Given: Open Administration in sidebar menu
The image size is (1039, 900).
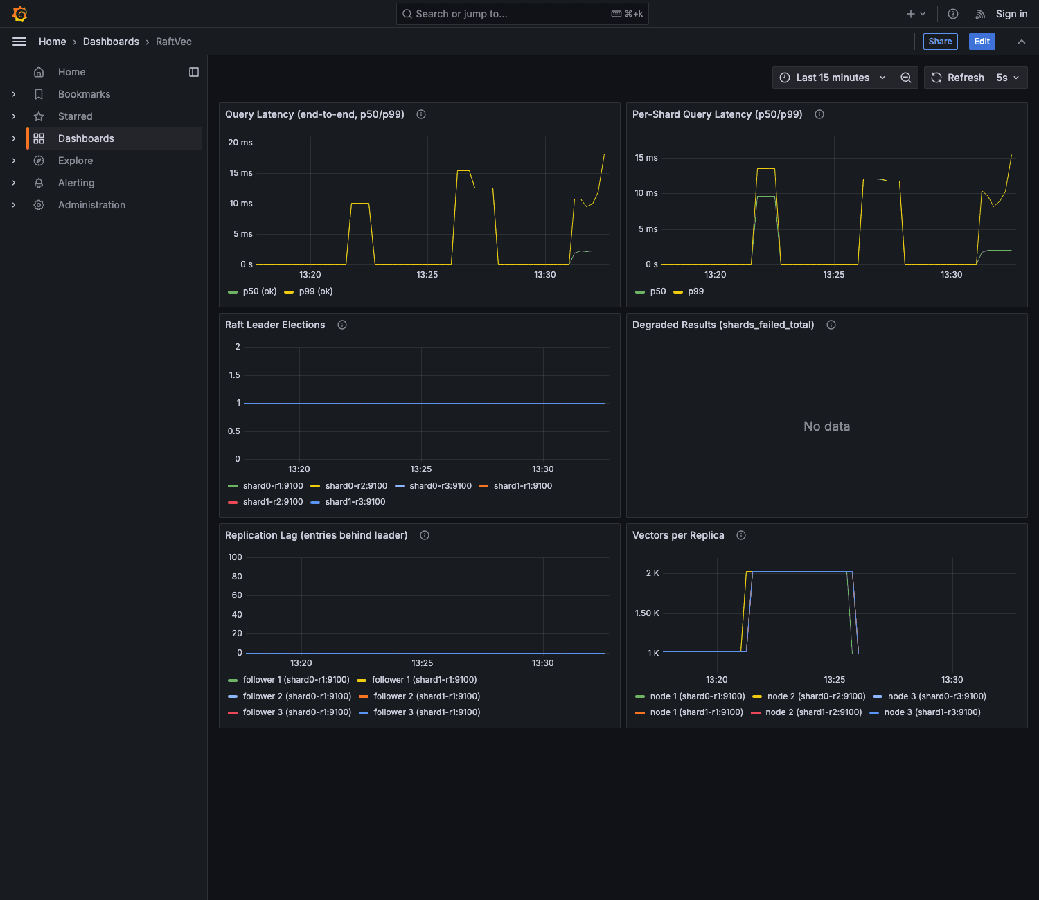Looking at the screenshot, I should tap(92, 205).
